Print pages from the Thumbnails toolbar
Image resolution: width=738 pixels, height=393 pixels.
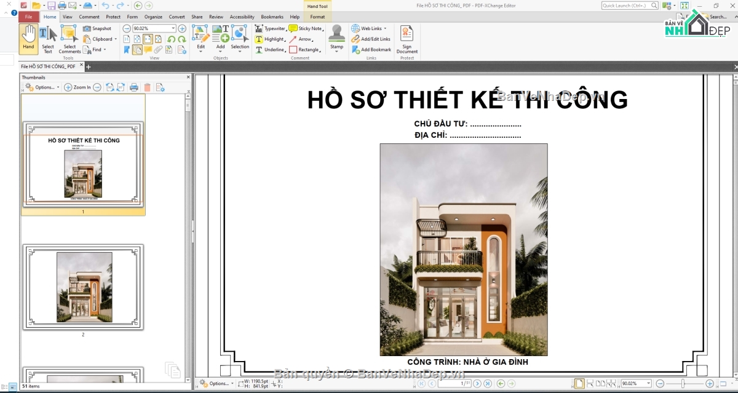point(134,87)
